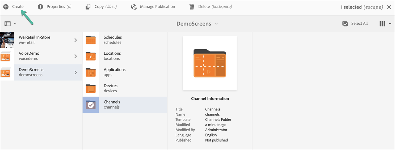Click the Manage Publication label
Viewport: 395px width, 150px height.
click(x=157, y=7)
